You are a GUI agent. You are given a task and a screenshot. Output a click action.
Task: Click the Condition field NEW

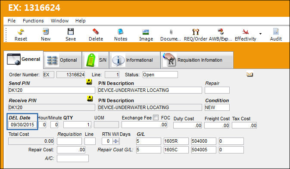(x=217, y=107)
